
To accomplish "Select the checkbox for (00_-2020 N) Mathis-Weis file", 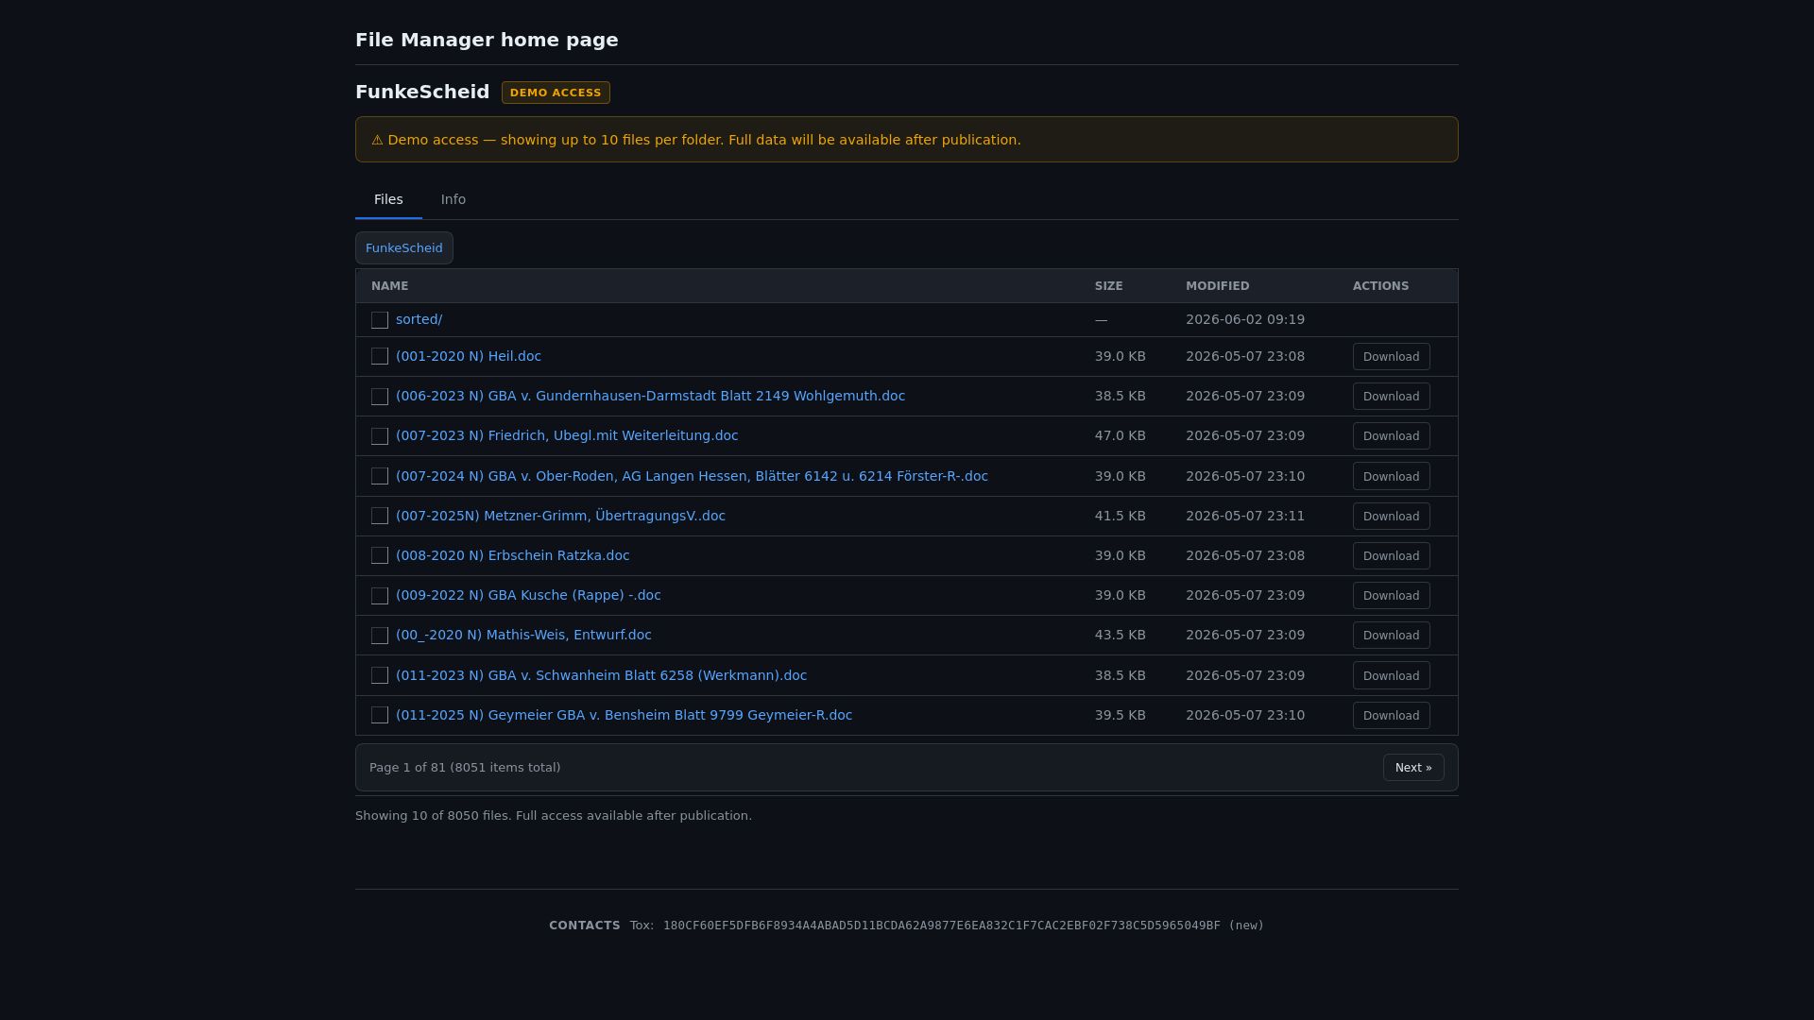I will [x=380, y=636].
